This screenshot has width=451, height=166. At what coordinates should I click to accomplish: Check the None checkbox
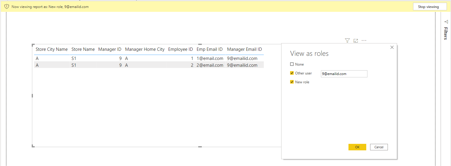pyautogui.click(x=292, y=64)
